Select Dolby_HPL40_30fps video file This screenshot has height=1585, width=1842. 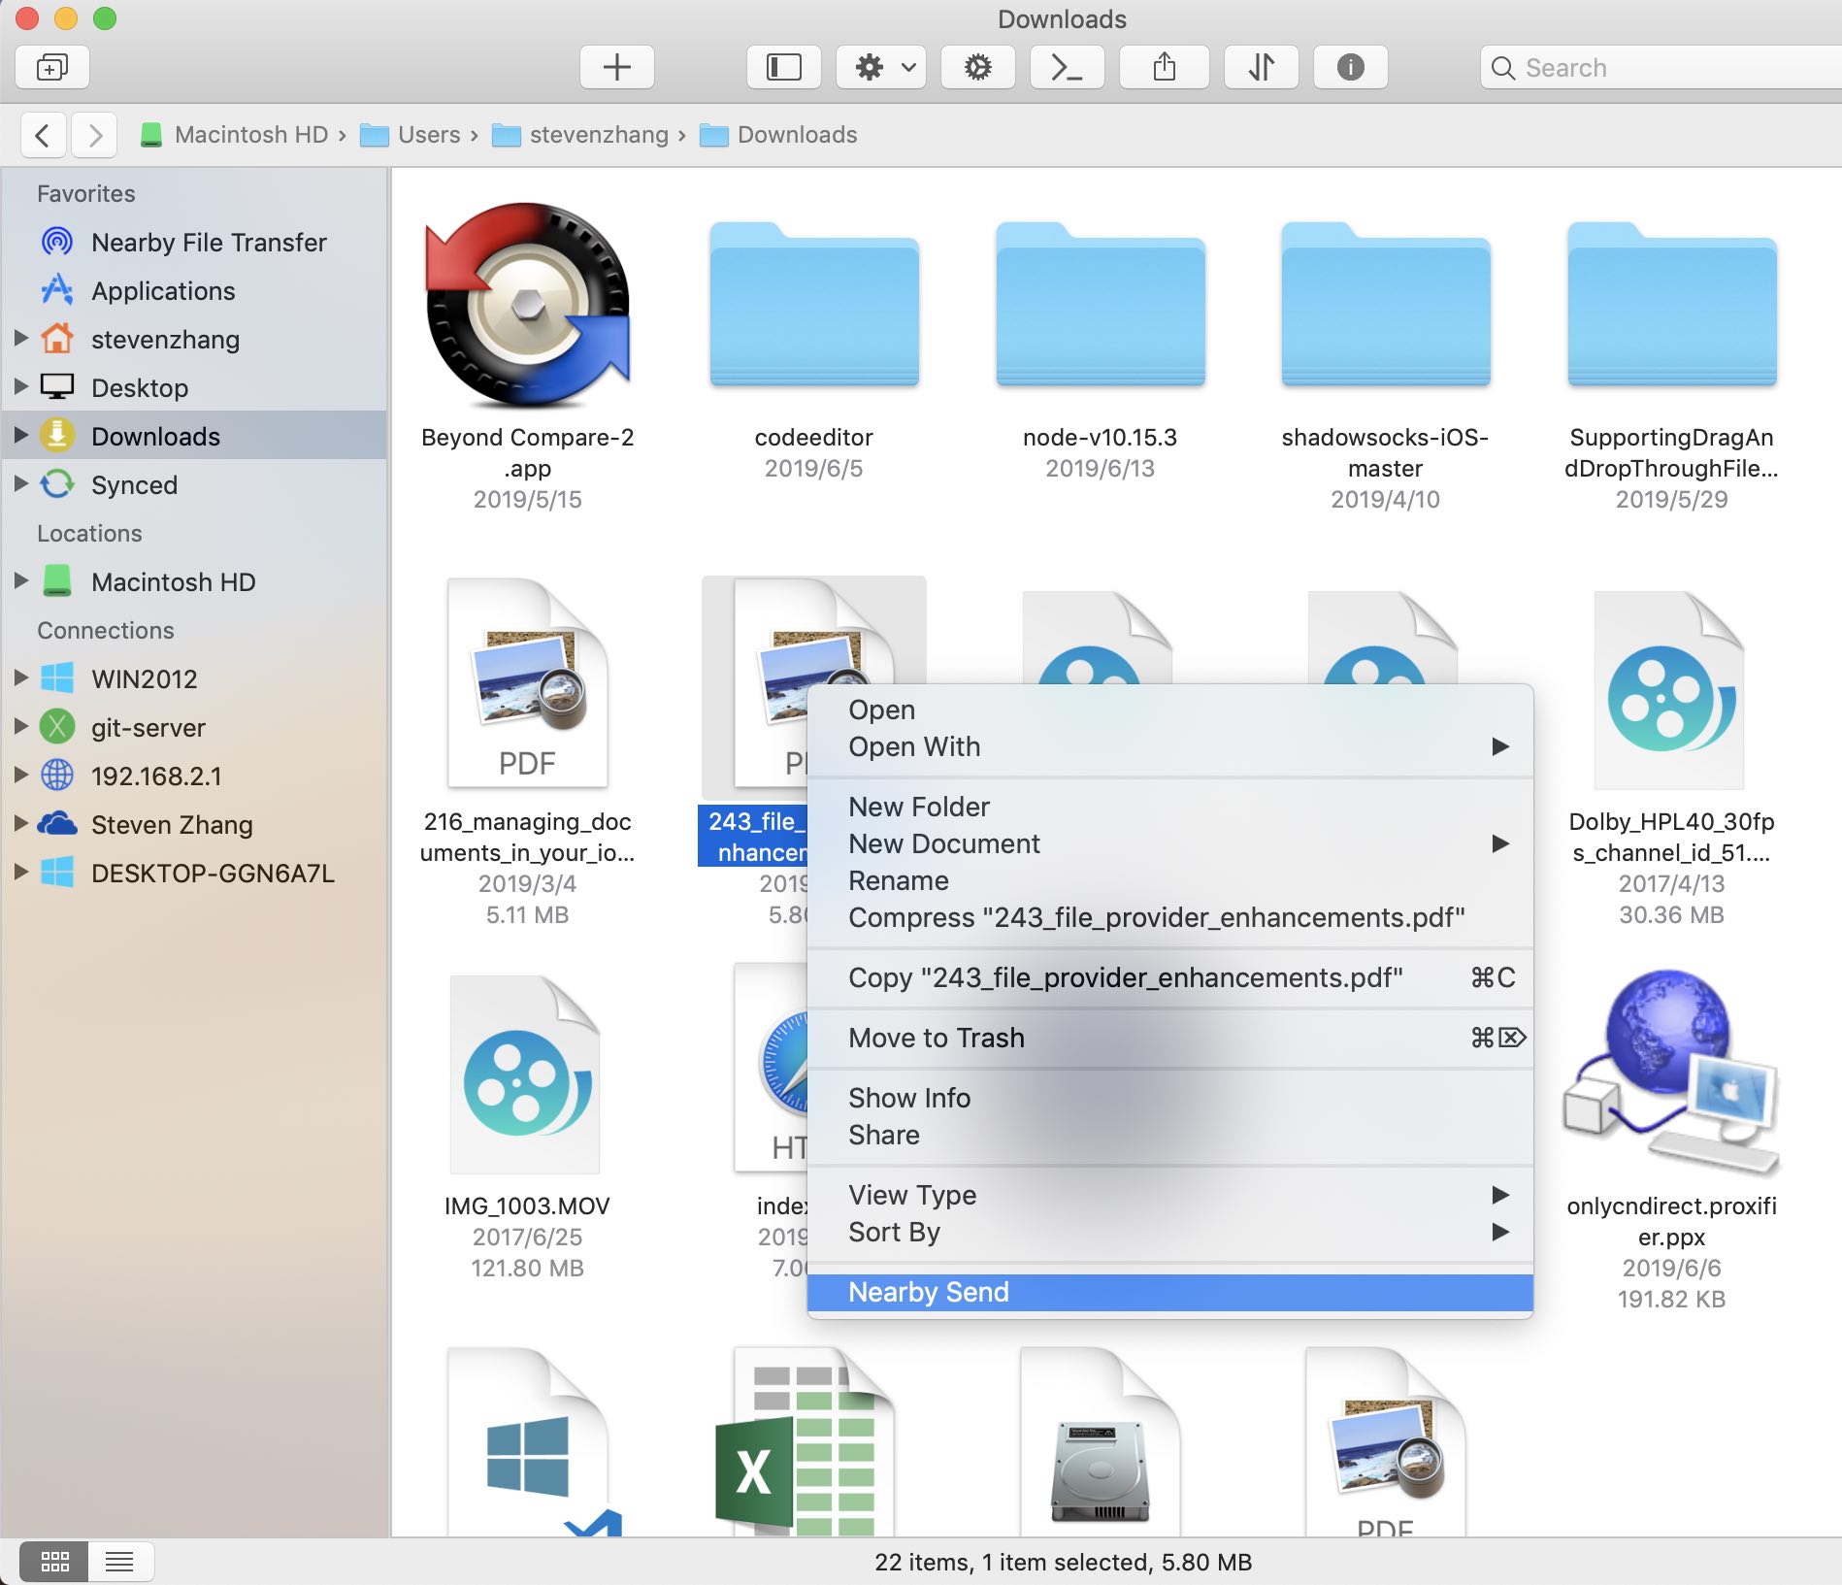tap(1670, 690)
